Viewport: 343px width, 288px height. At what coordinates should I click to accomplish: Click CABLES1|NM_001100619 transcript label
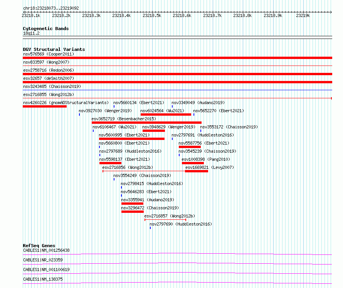pyautogui.click(x=46, y=269)
